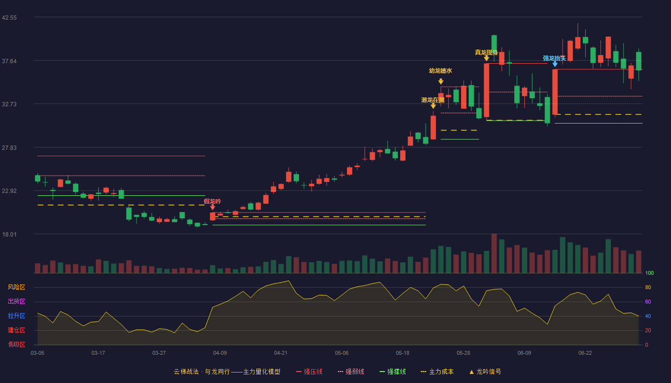Click the 03-27 date label
Viewport: 671px width, 383px height.
tap(159, 353)
